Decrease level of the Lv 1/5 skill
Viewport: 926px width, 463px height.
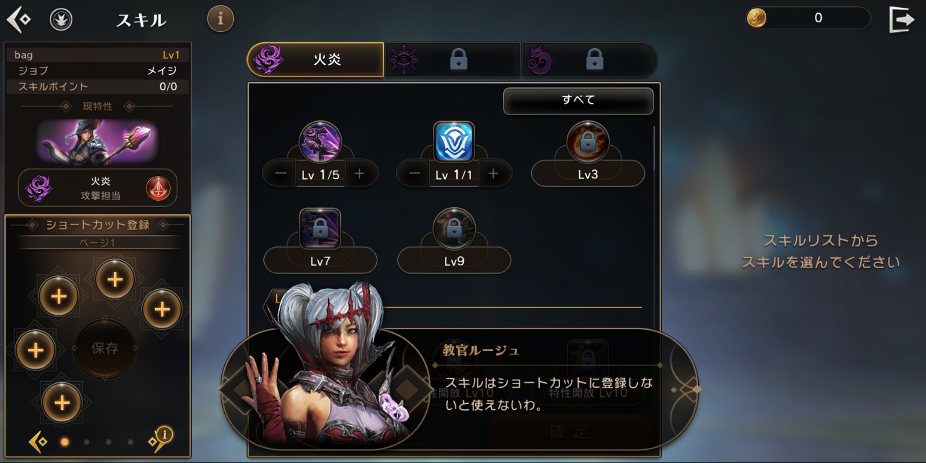[x=281, y=174]
